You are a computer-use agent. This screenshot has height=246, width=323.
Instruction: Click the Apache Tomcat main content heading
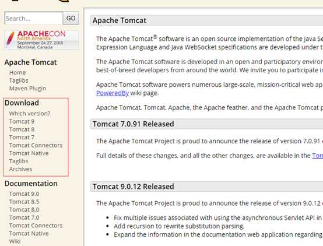(x=120, y=20)
